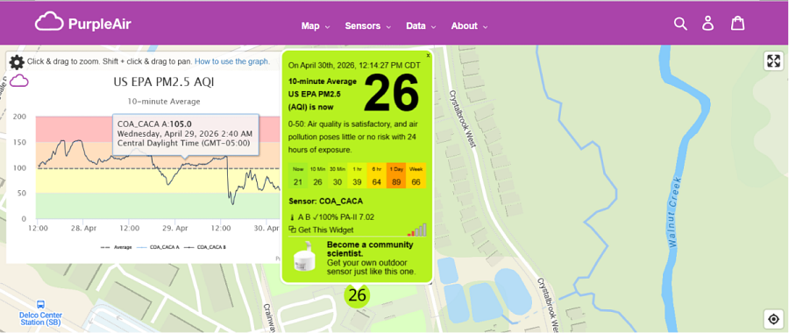Click the locate-me crosshair icon

773,319
